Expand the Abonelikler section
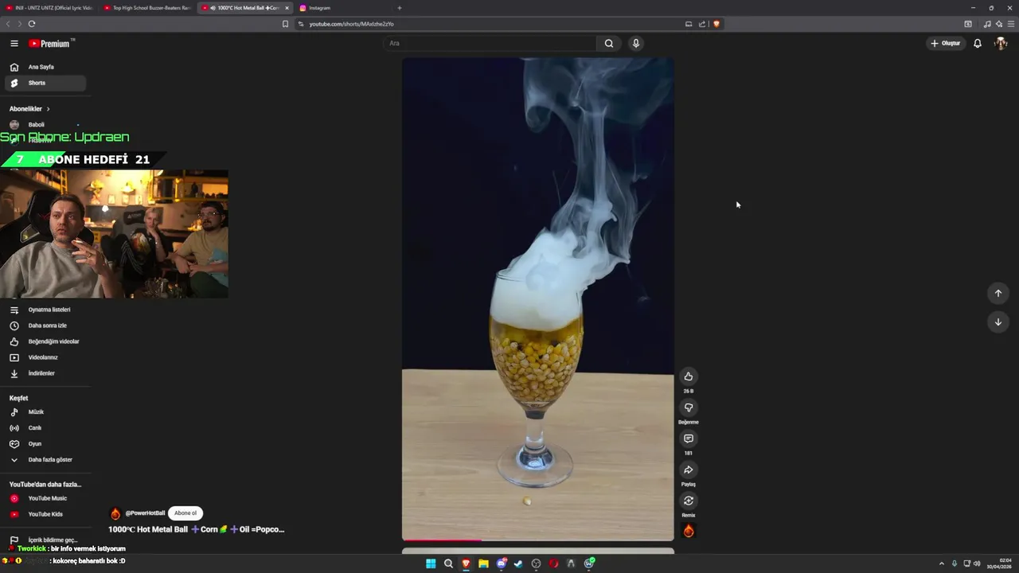1019x573 pixels. tap(29, 109)
